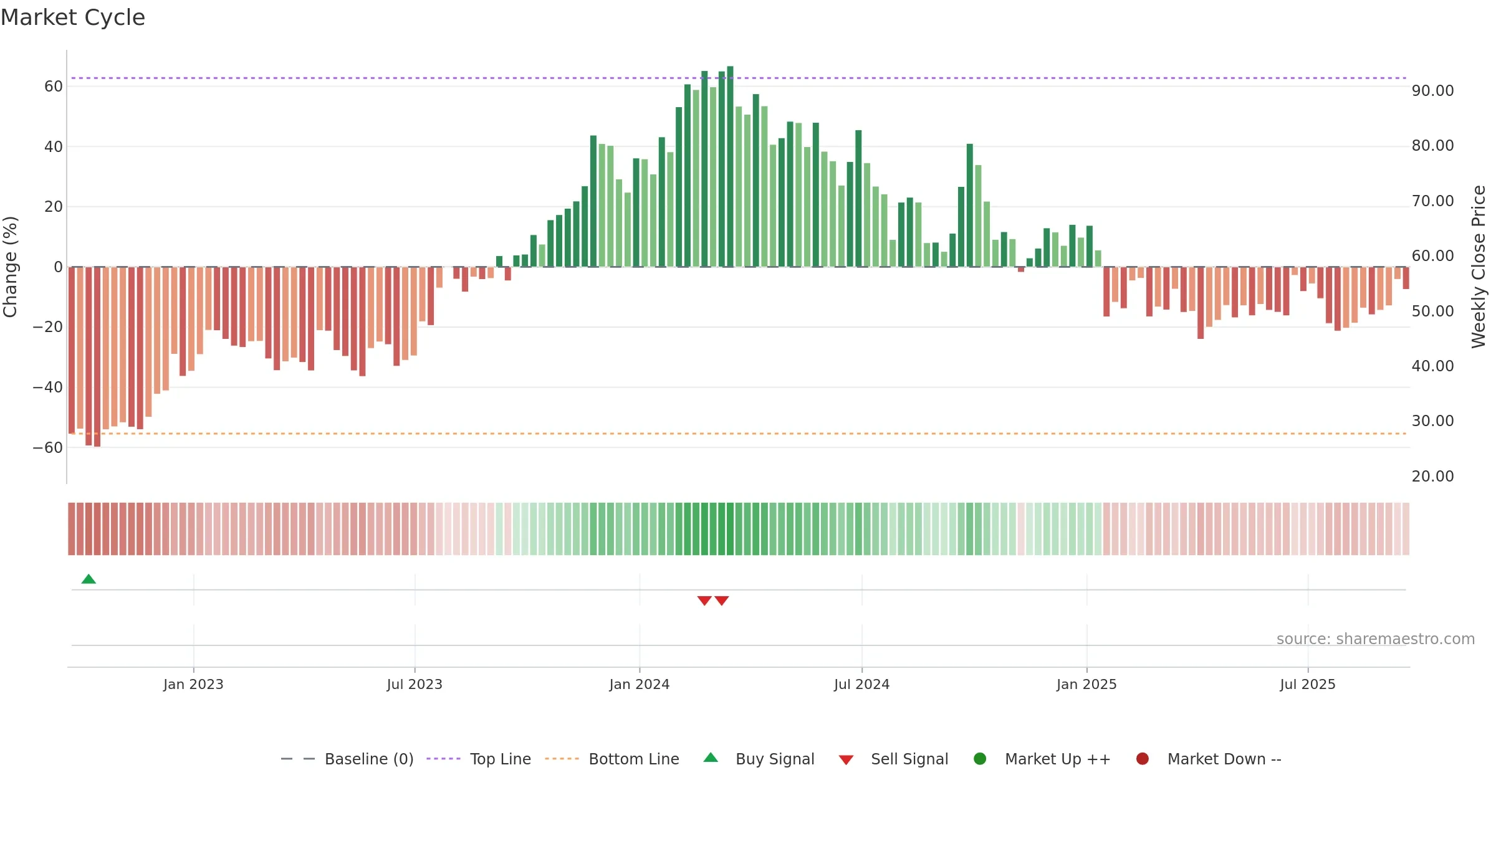Click the Baseline (0) dashed legend icon

(298, 759)
